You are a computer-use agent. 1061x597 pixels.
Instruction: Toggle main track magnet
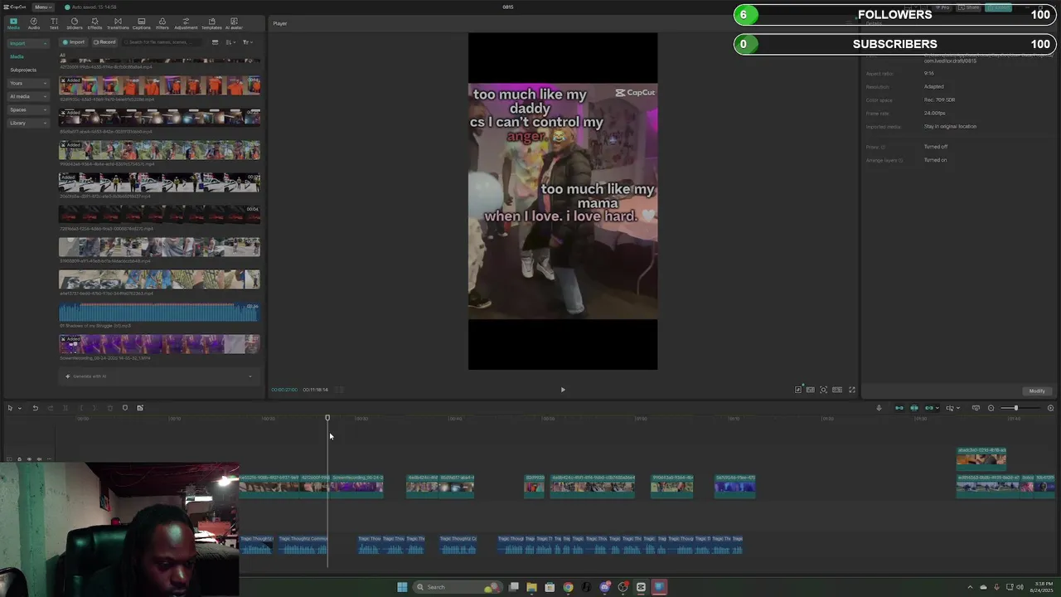[x=899, y=408]
